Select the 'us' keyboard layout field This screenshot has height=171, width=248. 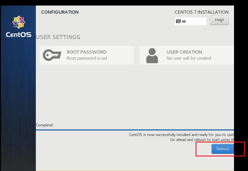tap(190, 21)
